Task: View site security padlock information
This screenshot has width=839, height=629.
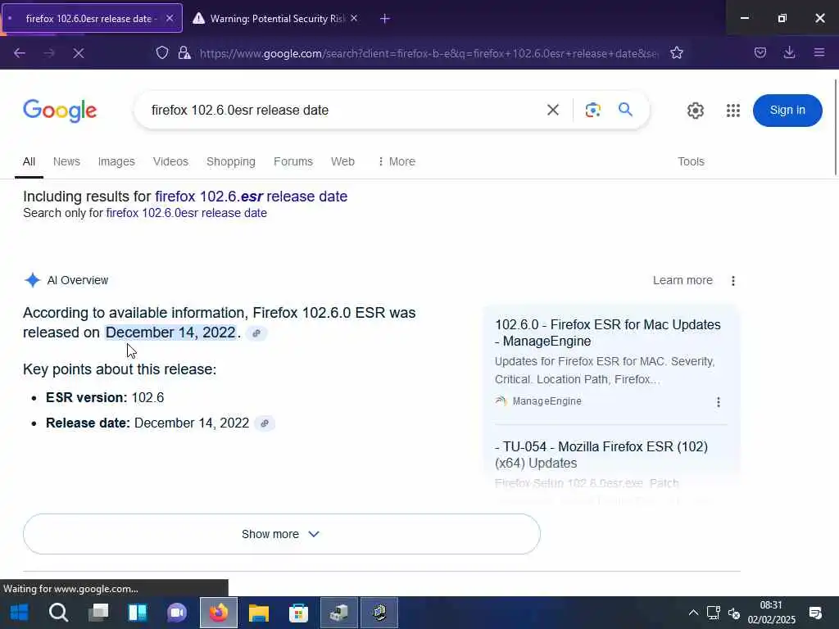Action: (184, 53)
